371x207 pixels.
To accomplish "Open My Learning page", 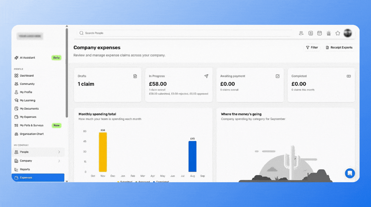I will (x=38, y=101).
